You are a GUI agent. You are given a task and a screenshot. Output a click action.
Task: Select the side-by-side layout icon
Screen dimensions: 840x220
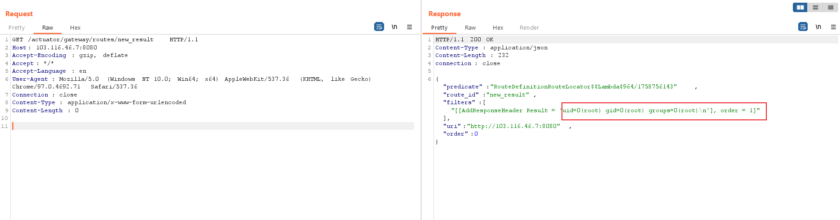pos(800,7)
